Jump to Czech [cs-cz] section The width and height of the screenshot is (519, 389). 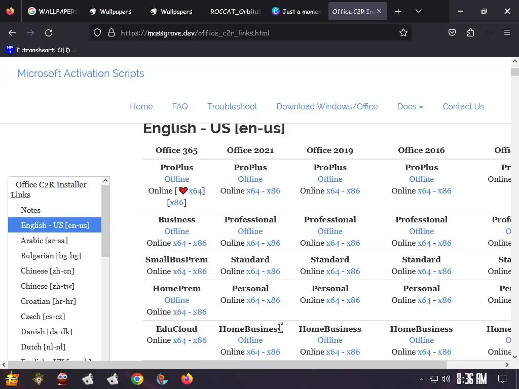click(x=43, y=317)
